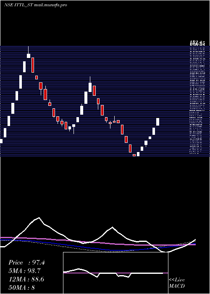Click the last white candlestick on the right
The height and width of the screenshot is (294, 210).
[157, 122]
